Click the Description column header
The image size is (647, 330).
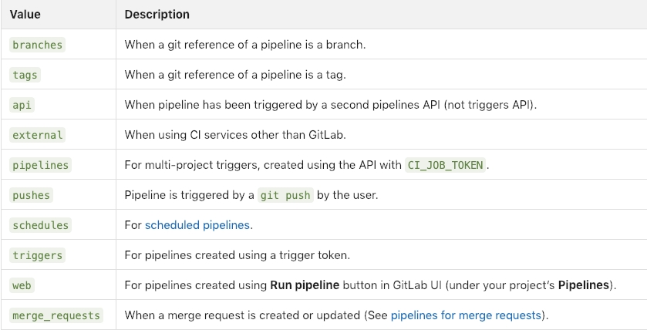pos(157,15)
